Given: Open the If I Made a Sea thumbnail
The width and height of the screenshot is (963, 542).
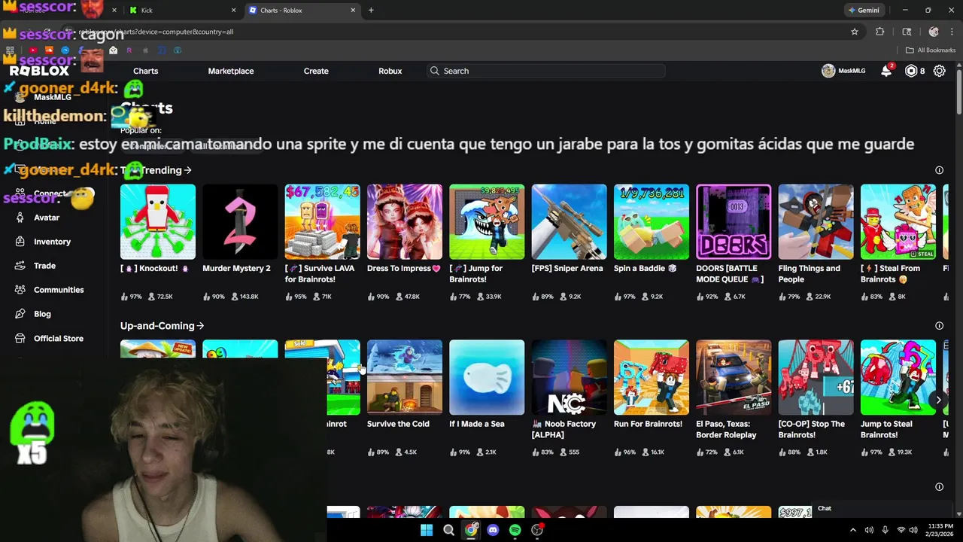Looking at the screenshot, I should click(x=487, y=377).
